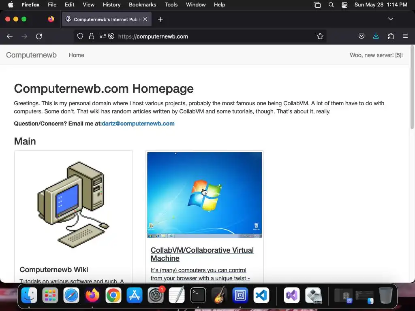
Task: Click the date and time in menu bar
Action: 381,4
